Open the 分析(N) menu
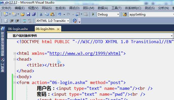The image size is (174, 100). (164, 8)
